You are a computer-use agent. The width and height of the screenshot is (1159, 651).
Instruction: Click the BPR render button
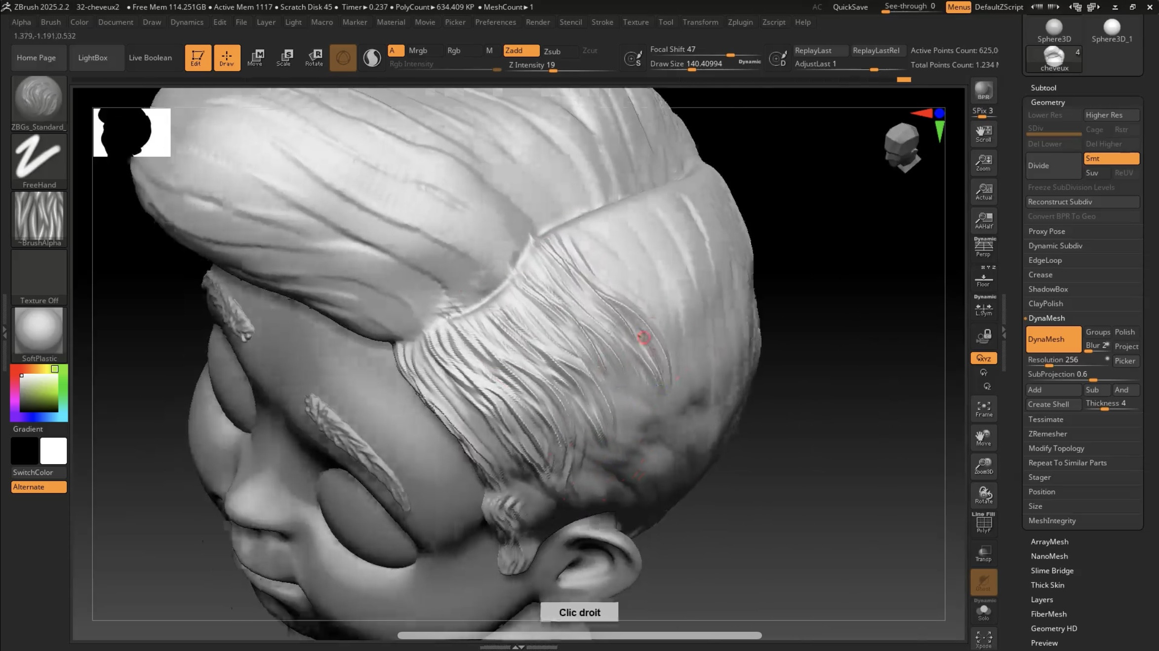(x=983, y=91)
